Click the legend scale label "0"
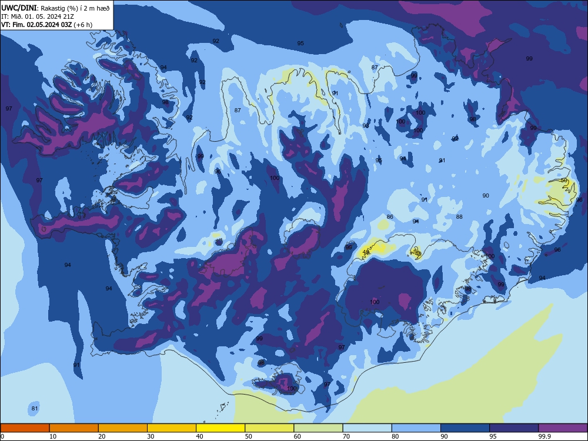The image size is (588, 441). point(2,436)
